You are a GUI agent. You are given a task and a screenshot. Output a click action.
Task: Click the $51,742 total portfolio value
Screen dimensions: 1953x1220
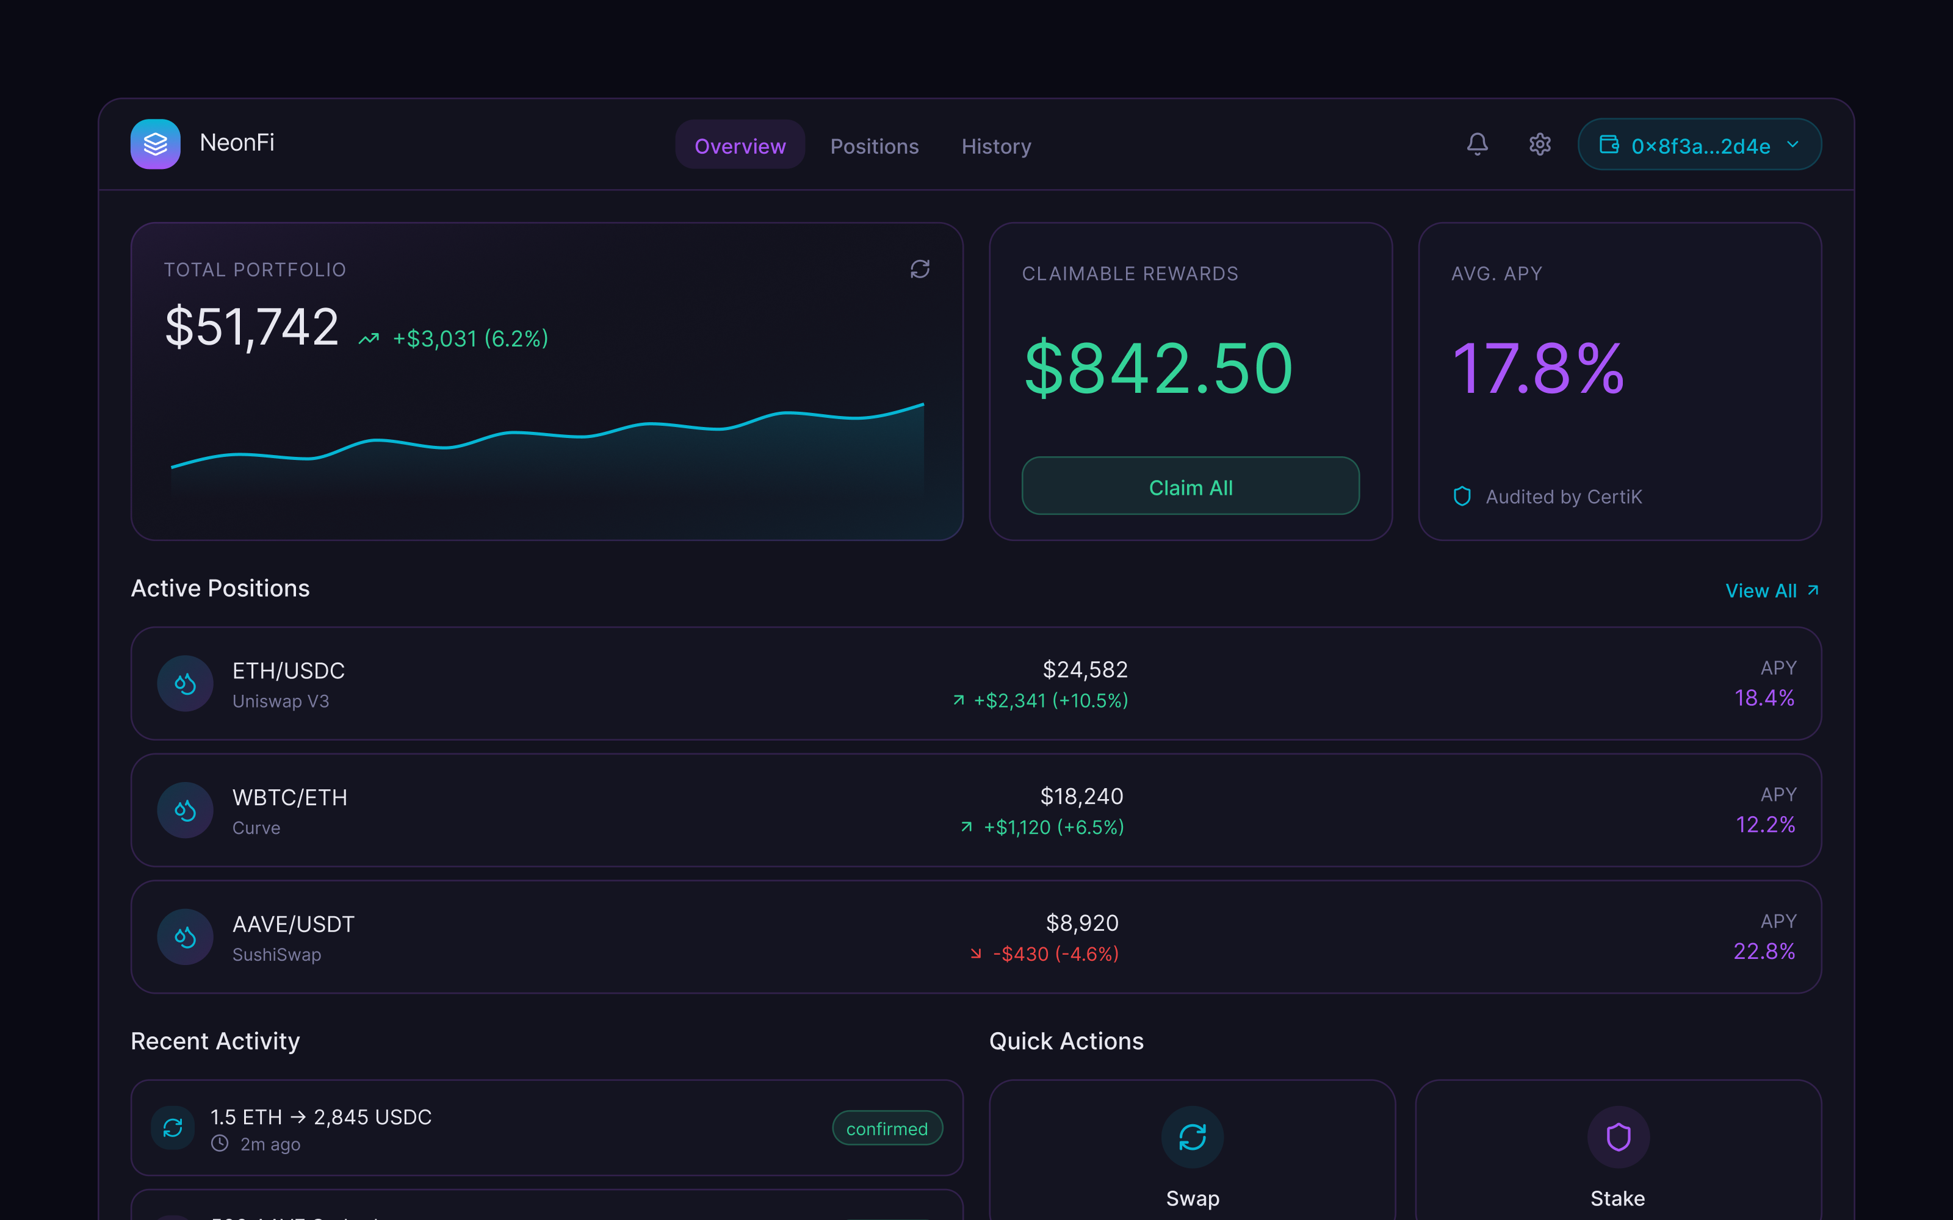(251, 327)
